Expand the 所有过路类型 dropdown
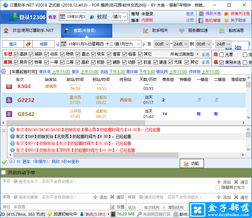252x218 pixels. (x=196, y=54)
